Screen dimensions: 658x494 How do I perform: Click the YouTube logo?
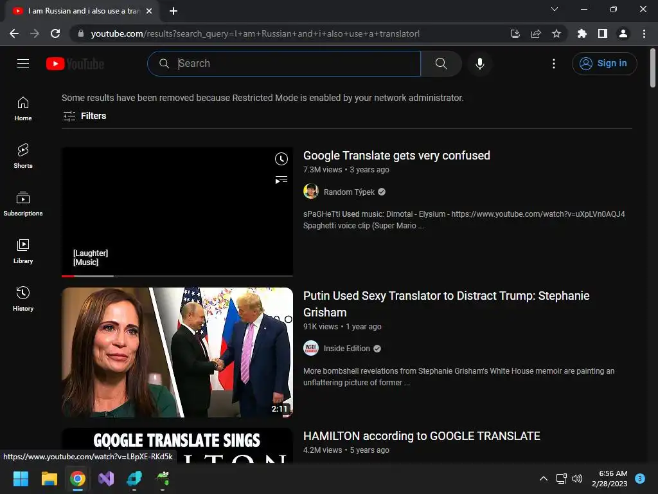(x=75, y=64)
